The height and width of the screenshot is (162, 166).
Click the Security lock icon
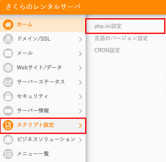click(8, 97)
